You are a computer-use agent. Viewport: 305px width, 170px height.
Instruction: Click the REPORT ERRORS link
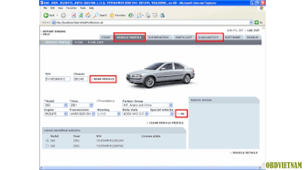coord(54,31)
